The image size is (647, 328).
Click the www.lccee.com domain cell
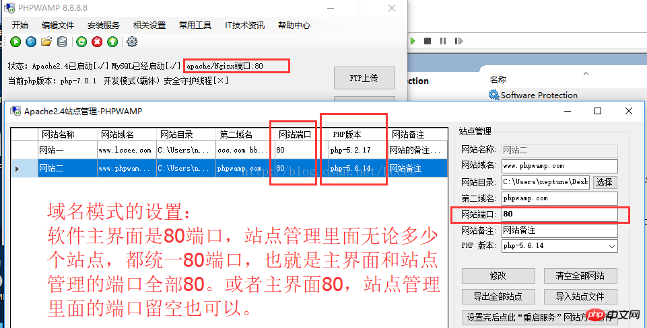[x=127, y=151]
